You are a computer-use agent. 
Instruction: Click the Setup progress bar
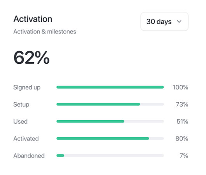pos(110,104)
